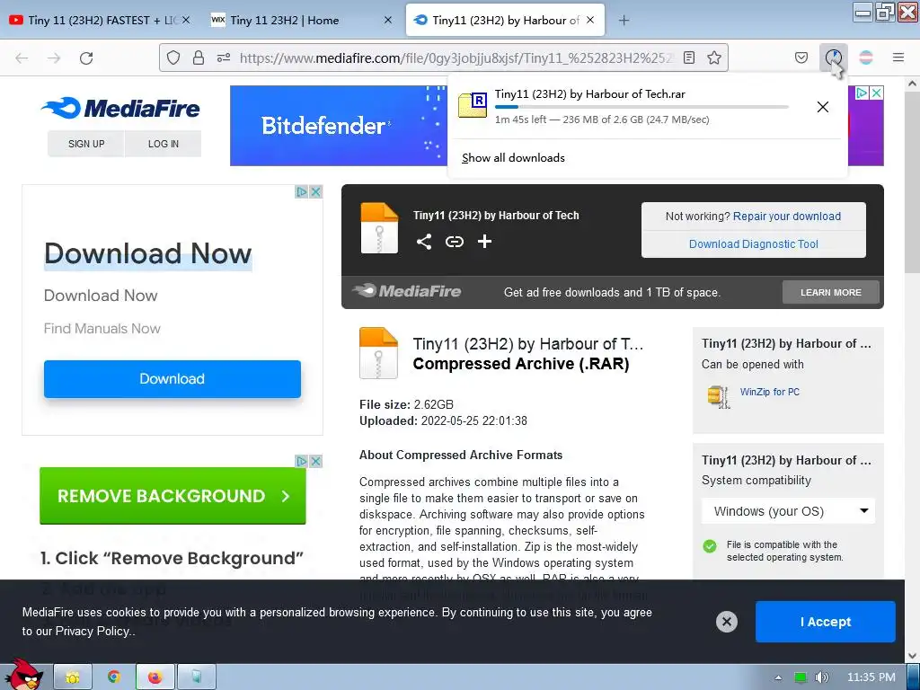
Task: Open a new browser tab
Action: 624,20
